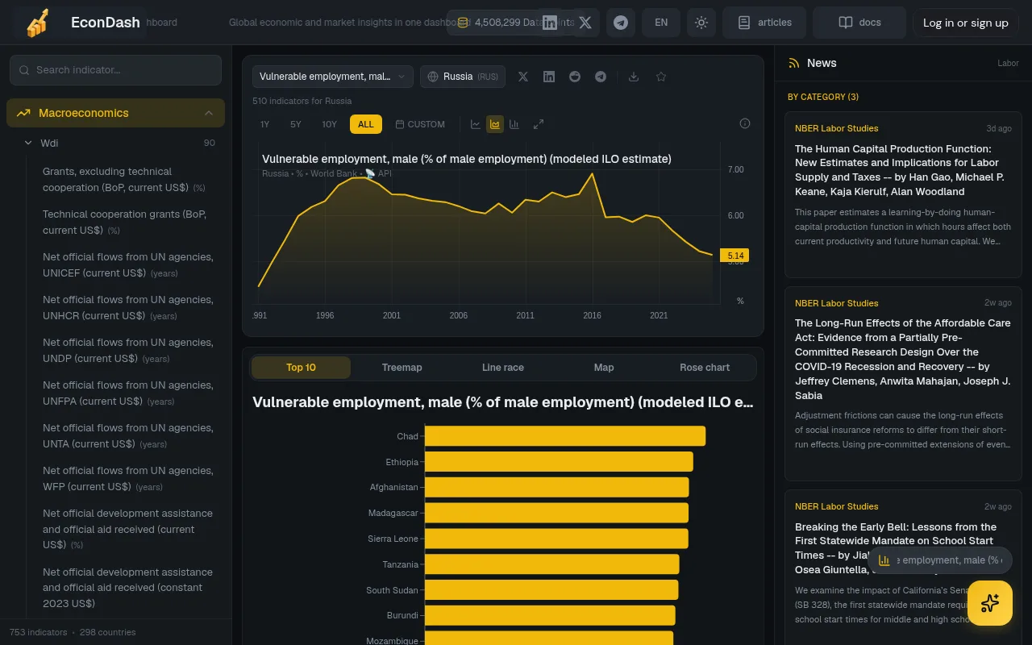
Task: Click the Chad bar in the ranking
Action: click(565, 436)
